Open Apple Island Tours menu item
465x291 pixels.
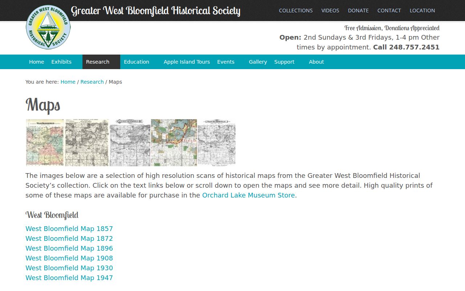point(187,62)
